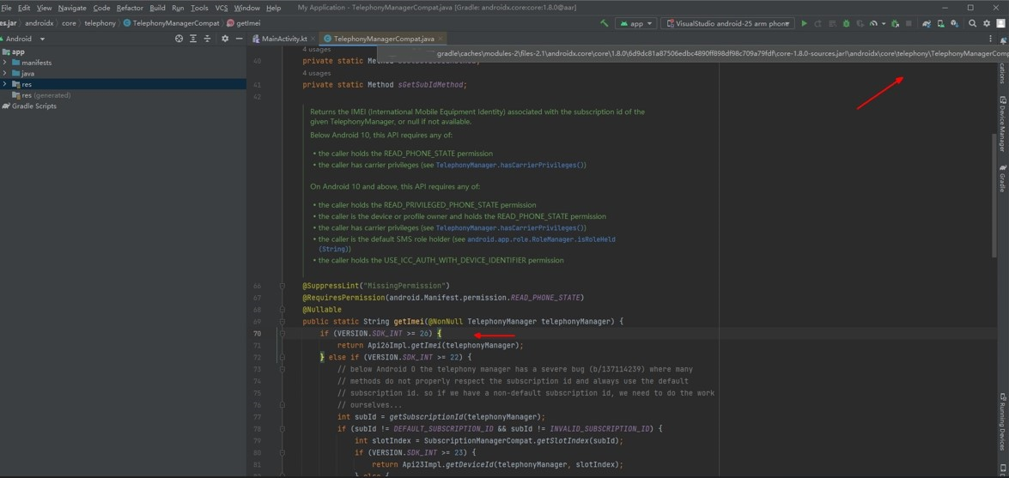
Task: Open the profile dropdown arrow
Action: click(884, 23)
